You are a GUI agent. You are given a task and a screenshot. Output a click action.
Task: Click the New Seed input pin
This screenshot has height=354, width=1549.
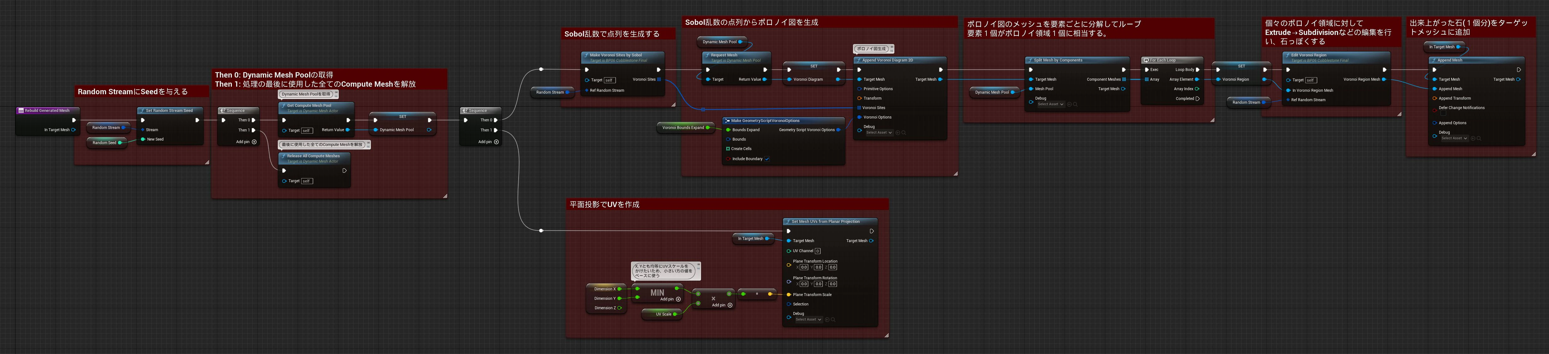click(x=143, y=139)
